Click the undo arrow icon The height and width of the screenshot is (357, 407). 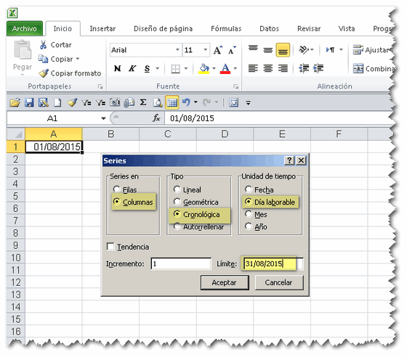click(x=186, y=102)
